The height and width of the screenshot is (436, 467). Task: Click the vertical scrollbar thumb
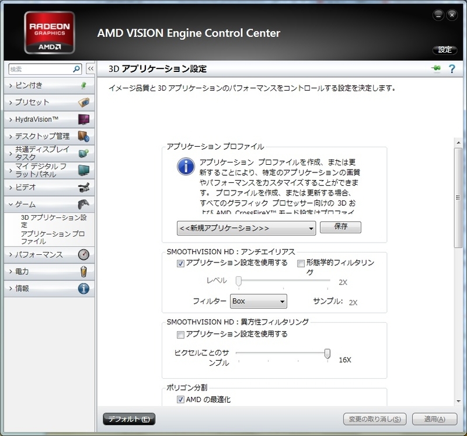(x=458, y=198)
